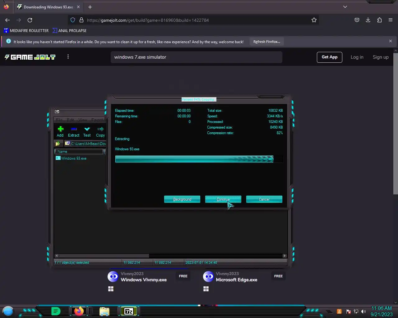Click the 7-Zip horizontal scrollbar's right arrow
The image size is (398, 318).
[x=285, y=256]
